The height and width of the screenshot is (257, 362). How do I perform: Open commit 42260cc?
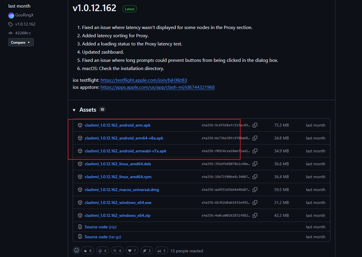pyautogui.click(x=23, y=33)
